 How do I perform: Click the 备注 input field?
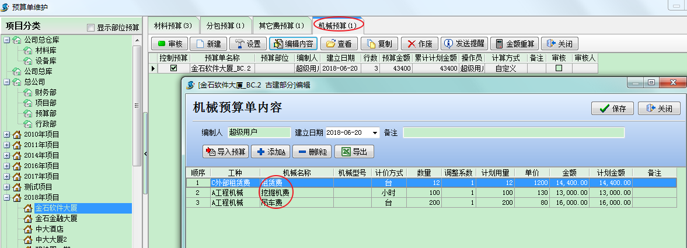pos(514,133)
